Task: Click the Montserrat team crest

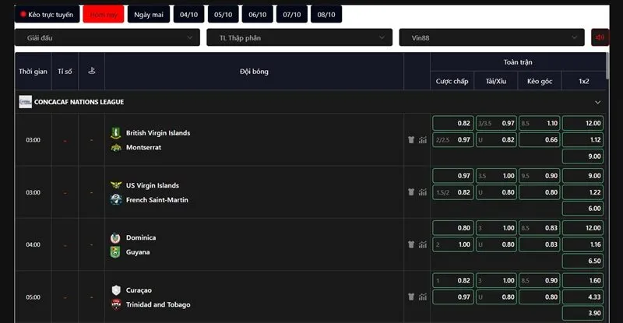Action: [115, 147]
